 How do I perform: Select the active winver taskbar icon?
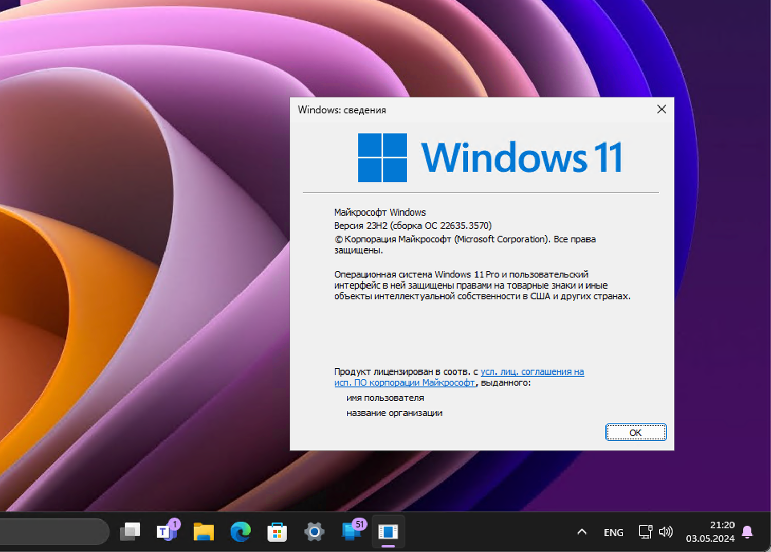[388, 531]
